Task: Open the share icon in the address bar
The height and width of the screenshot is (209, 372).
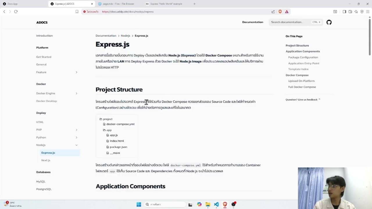Action: point(273,12)
